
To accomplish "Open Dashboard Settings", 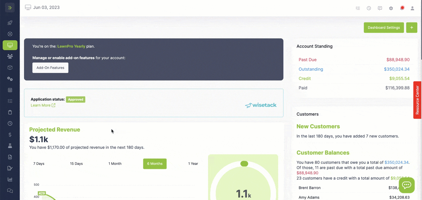I will (x=384, y=28).
